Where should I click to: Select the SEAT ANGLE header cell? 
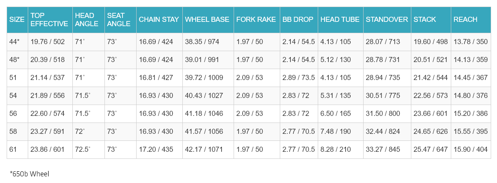pyautogui.click(x=119, y=20)
